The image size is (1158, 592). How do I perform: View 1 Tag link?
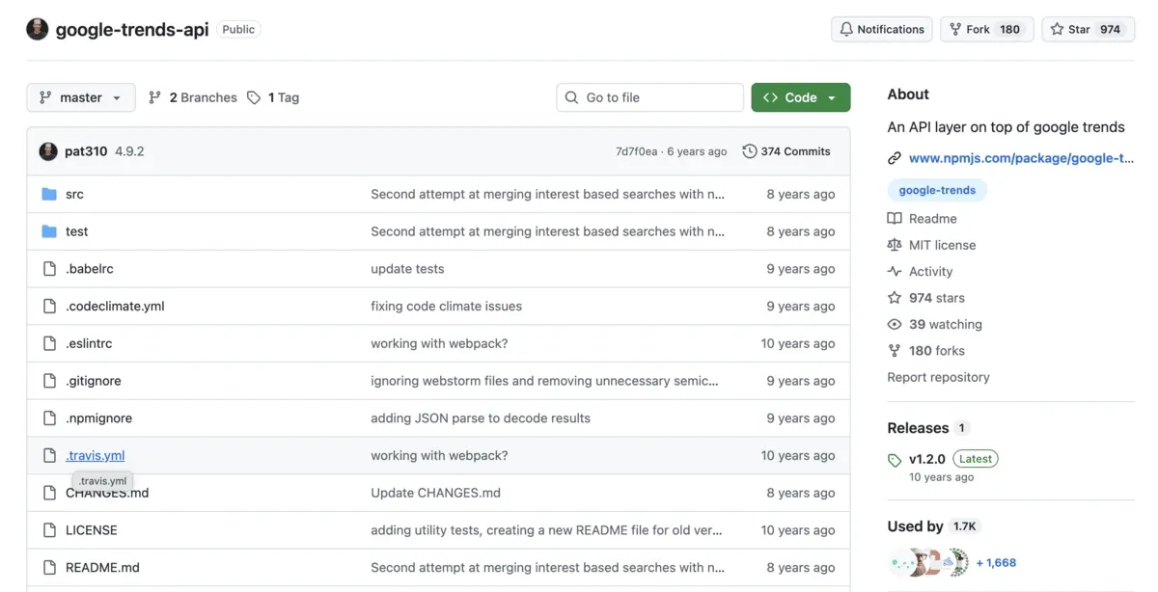273,97
